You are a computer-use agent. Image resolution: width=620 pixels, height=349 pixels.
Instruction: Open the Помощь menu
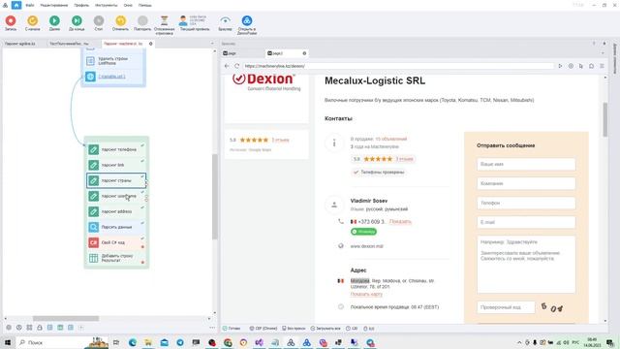pos(144,6)
